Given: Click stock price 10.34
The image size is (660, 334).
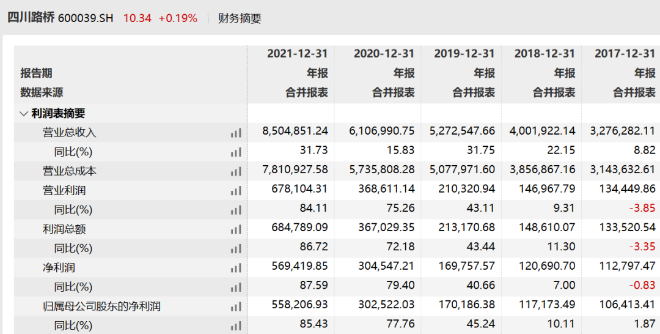Looking at the screenshot, I should pos(137,18).
